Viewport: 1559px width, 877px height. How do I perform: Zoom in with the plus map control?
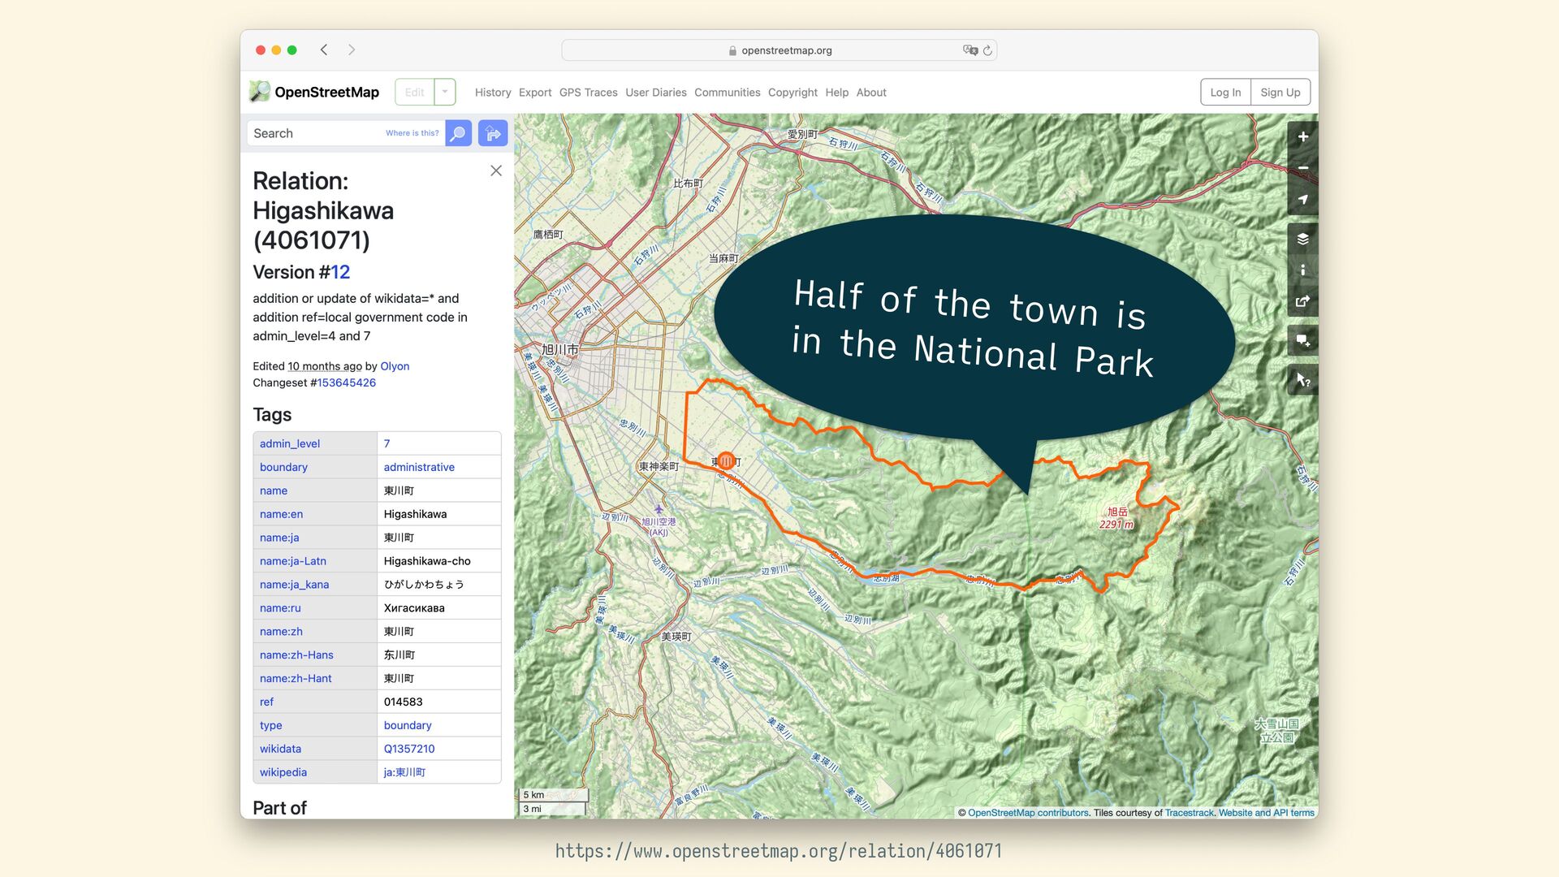(1302, 137)
